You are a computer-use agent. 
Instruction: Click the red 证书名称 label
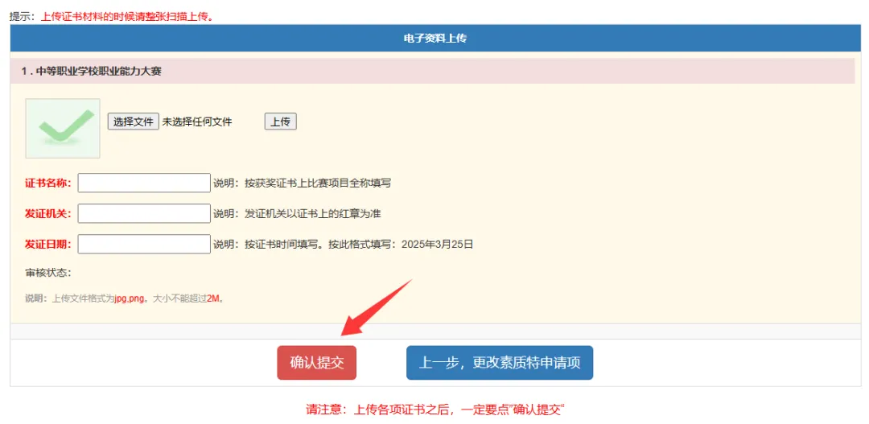tap(48, 183)
